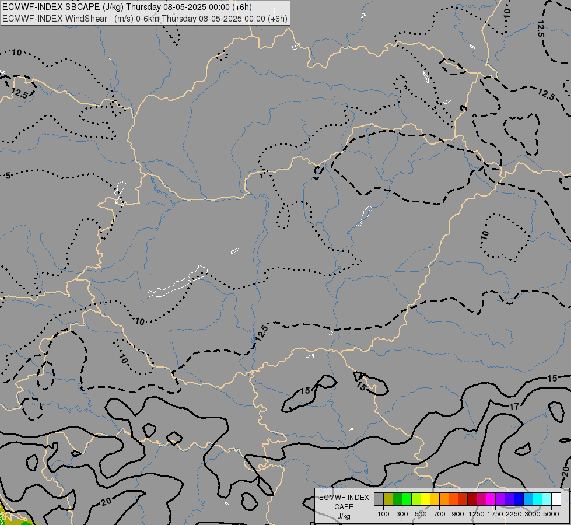
Task: Click the CAPE label in legend
Action: pyautogui.click(x=344, y=507)
